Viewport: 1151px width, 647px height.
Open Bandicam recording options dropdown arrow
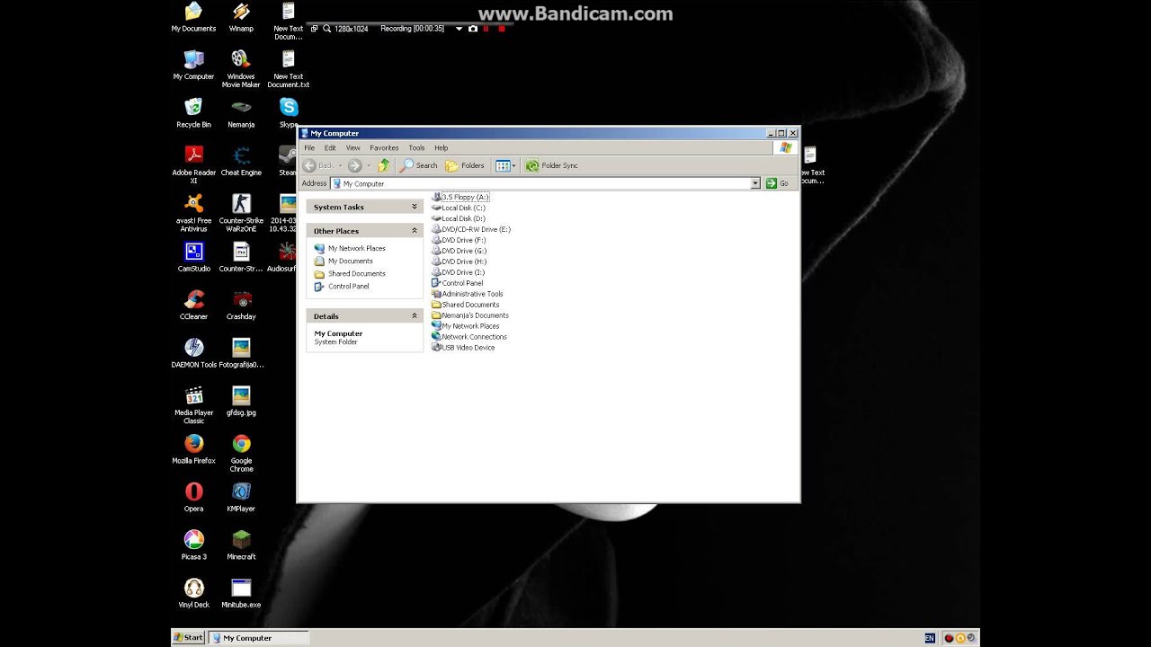tap(459, 29)
